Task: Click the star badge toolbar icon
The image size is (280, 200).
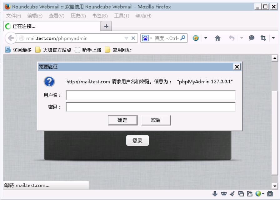Action: (x=196, y=38)
